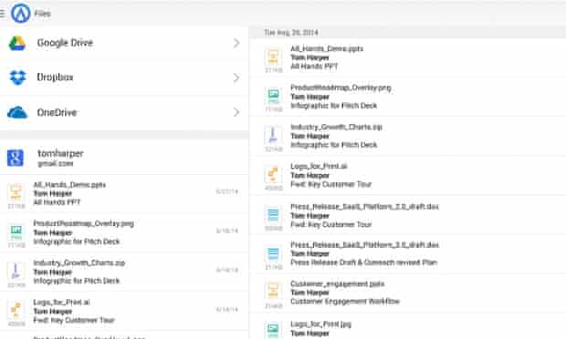
Task: Open Industry_Growth_Charts.zip under Aug 26 header
Action: click(x=408, y=136)
